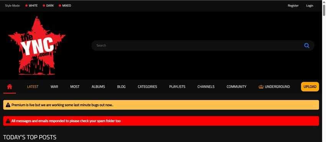Open the BLOG page
The height and width of the screenshot is (142, 326).
coord(122,87)
